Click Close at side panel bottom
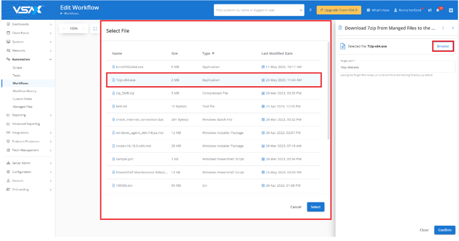 pos(424,230)
